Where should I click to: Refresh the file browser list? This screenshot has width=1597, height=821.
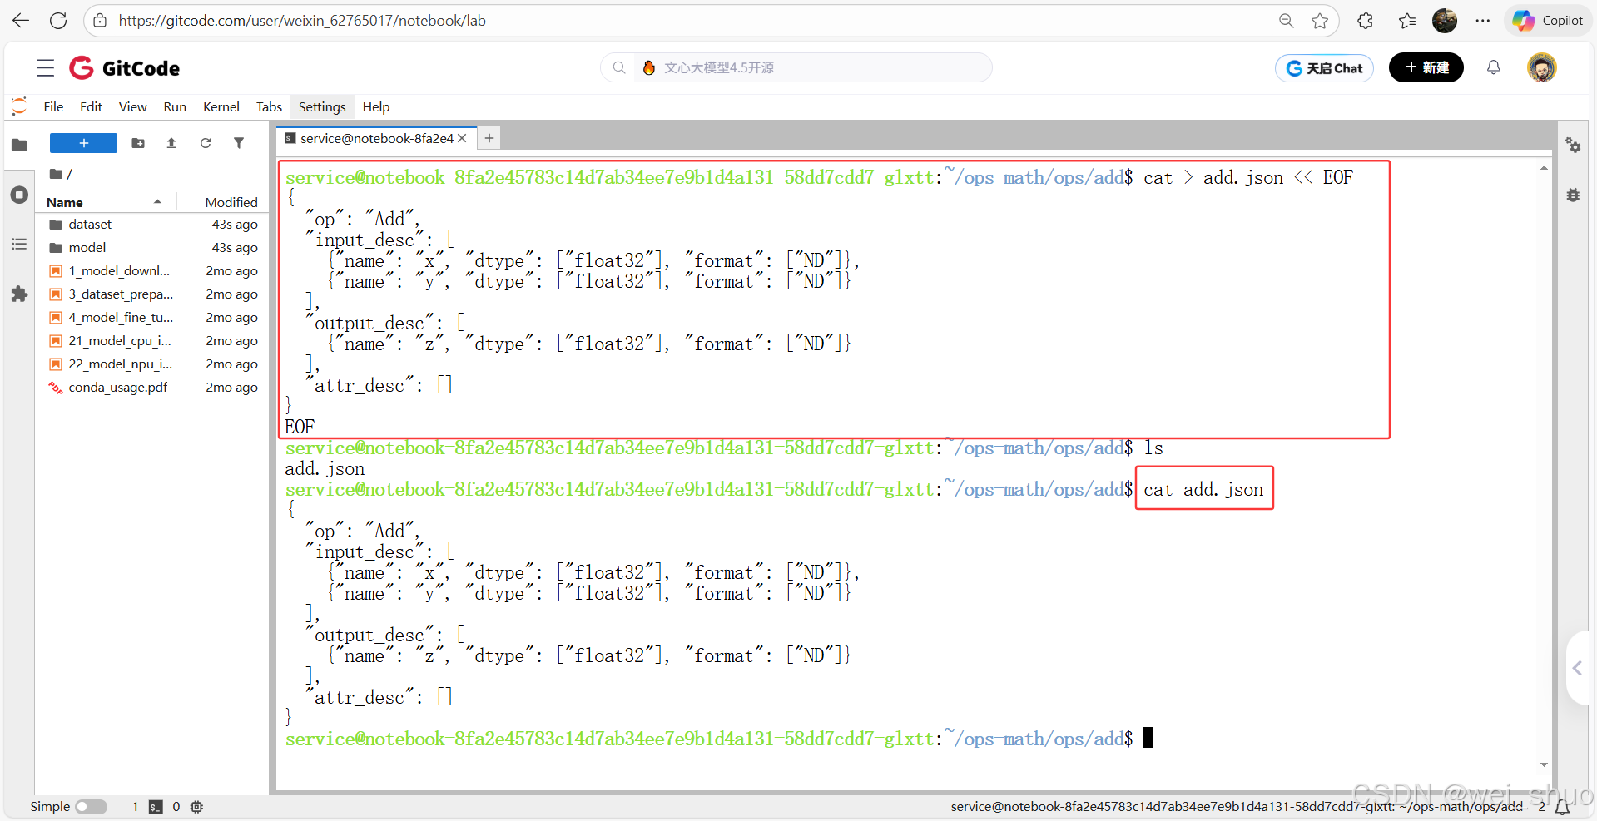click(x=206, y=143)
